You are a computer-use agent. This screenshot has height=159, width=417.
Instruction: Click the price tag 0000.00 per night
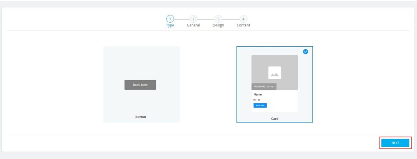(x=264, y=87)
